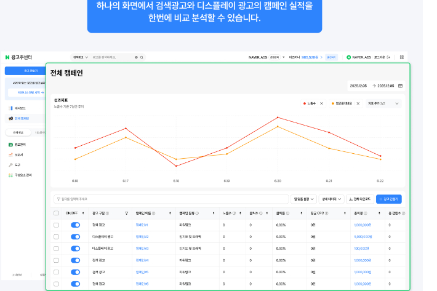Remove the orange metric chip with its X icon
The width and height of the screenshot is (437, 291).
[358, 104]
